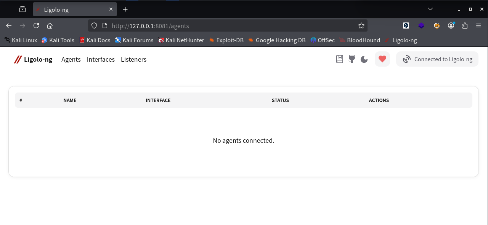Switch to the Interfaces page
This screenshot has width=488, height=225.
[x=101, y=59]
